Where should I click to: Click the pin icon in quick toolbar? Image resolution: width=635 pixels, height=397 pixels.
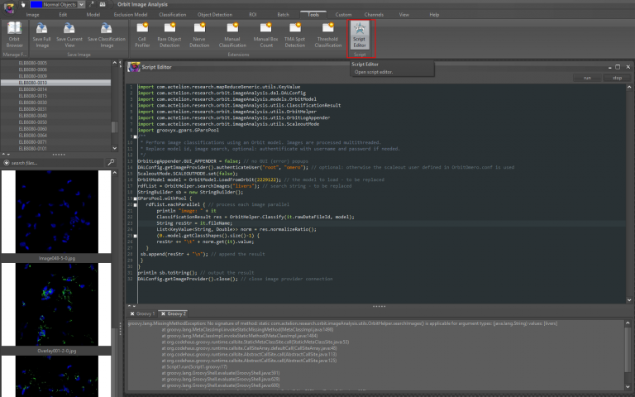pyautogui.click(x=92, y=4)
